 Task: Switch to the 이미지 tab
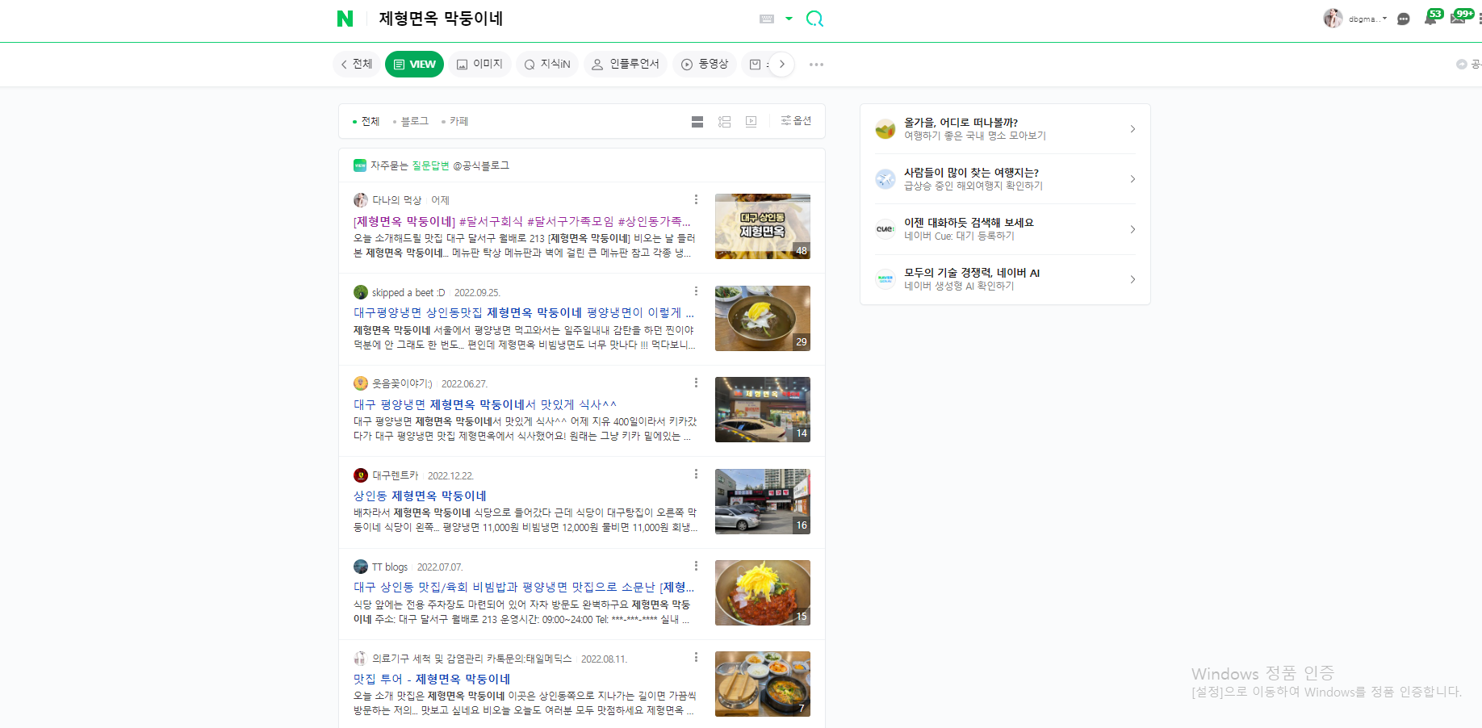479,64
